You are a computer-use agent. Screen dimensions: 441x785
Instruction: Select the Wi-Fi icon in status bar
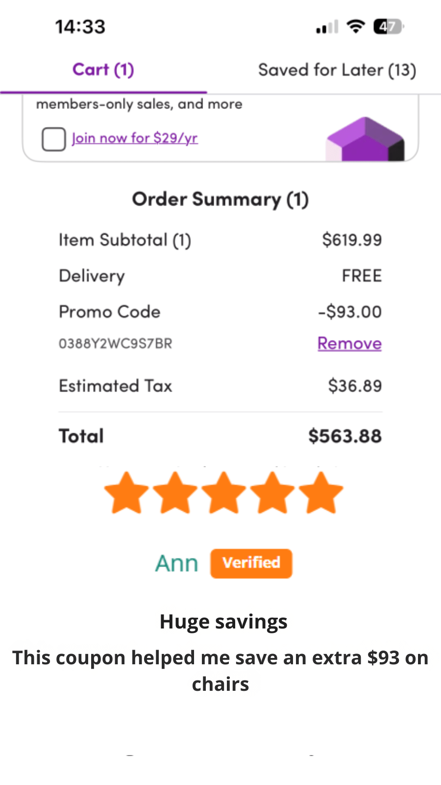355,26
